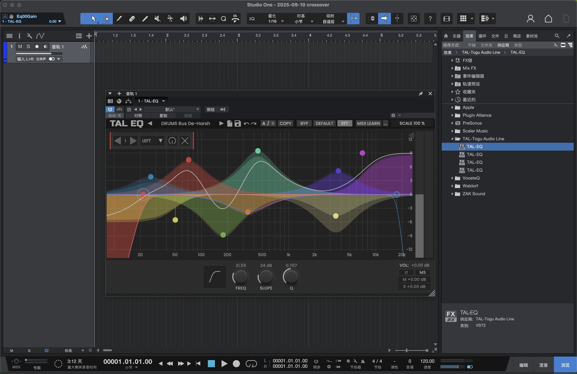Sort browser by 类型
This screenshot has height=374, width=577.
tap(518, 45)
